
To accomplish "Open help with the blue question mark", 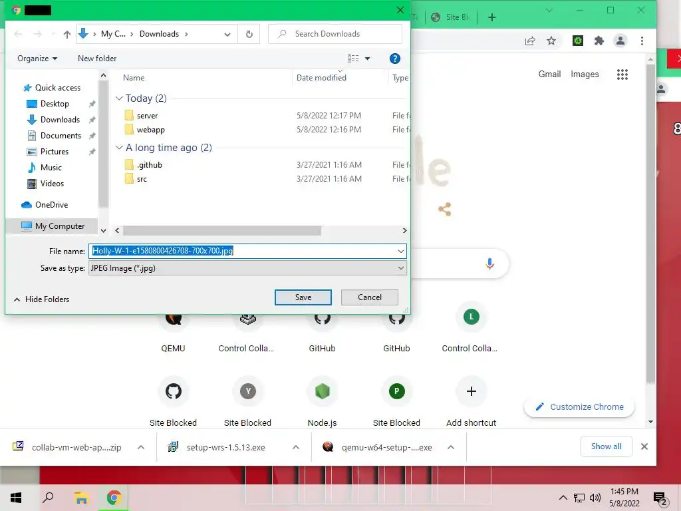I will [394, 59].
